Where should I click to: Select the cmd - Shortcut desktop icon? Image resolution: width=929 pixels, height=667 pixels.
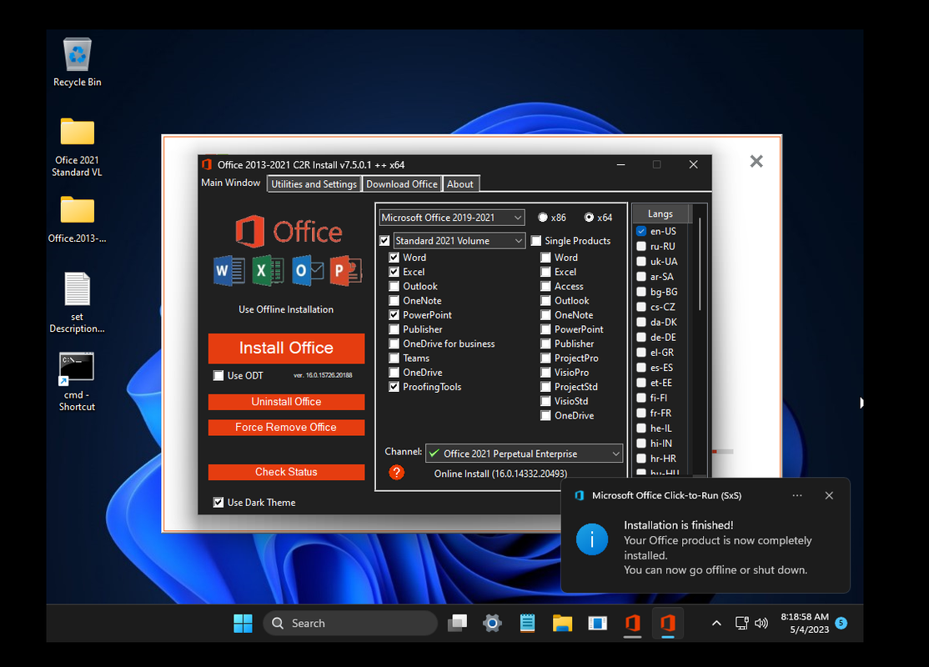point(77,382)
